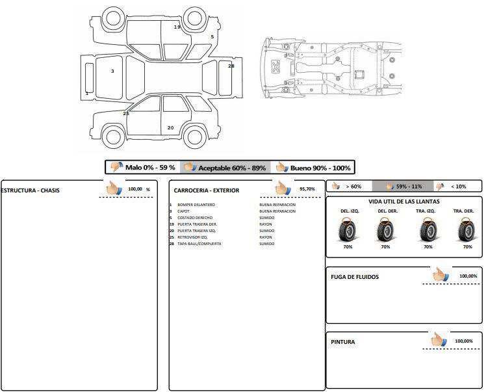Click 'SUMIDO' status for Costado Derecho
This screenshot has height=392, width=486.
pos(267,218)
